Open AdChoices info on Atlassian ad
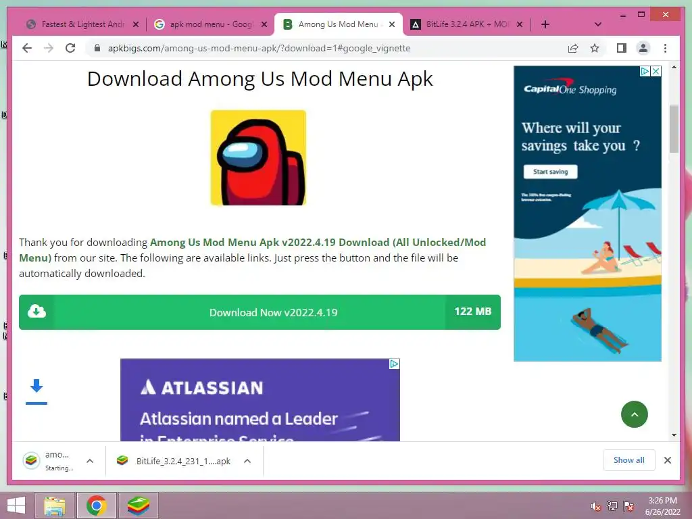The image size is (692, 519). pyautogui.click(x=394, y=364)
